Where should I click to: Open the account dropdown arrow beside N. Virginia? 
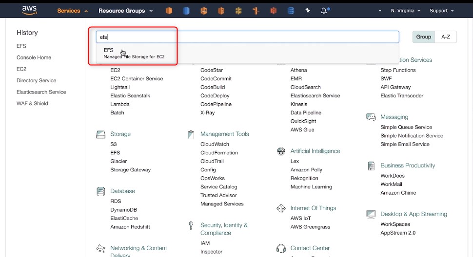click(x=380, y=11)
